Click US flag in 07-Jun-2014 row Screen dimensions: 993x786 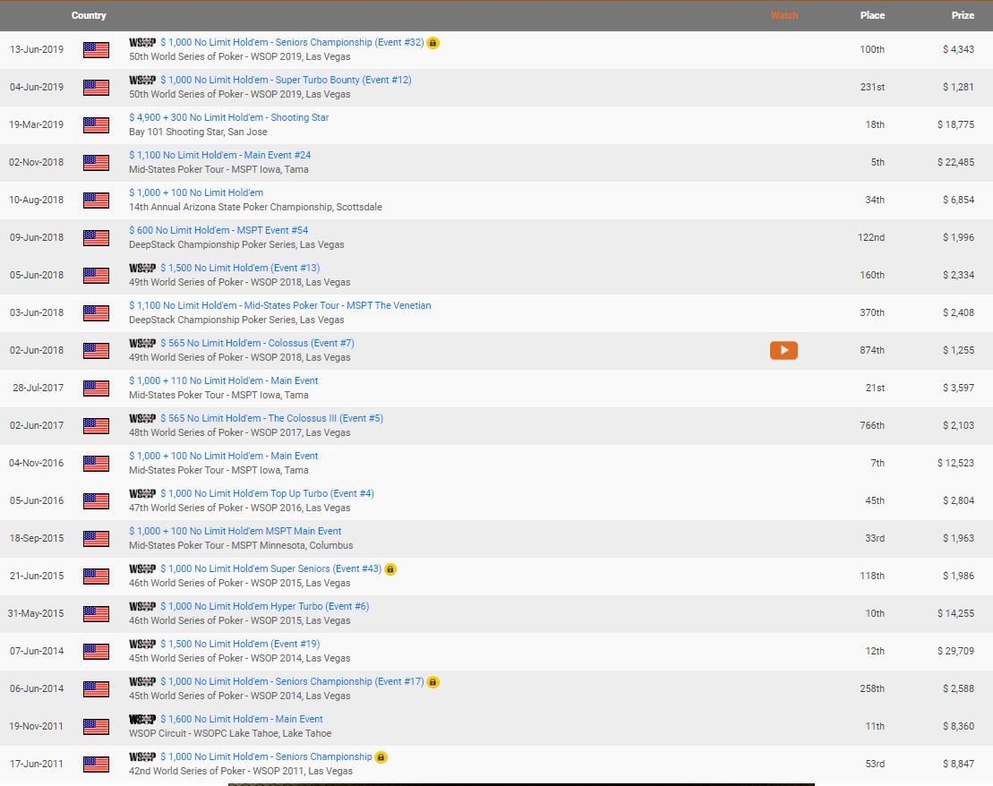(97, 651)
